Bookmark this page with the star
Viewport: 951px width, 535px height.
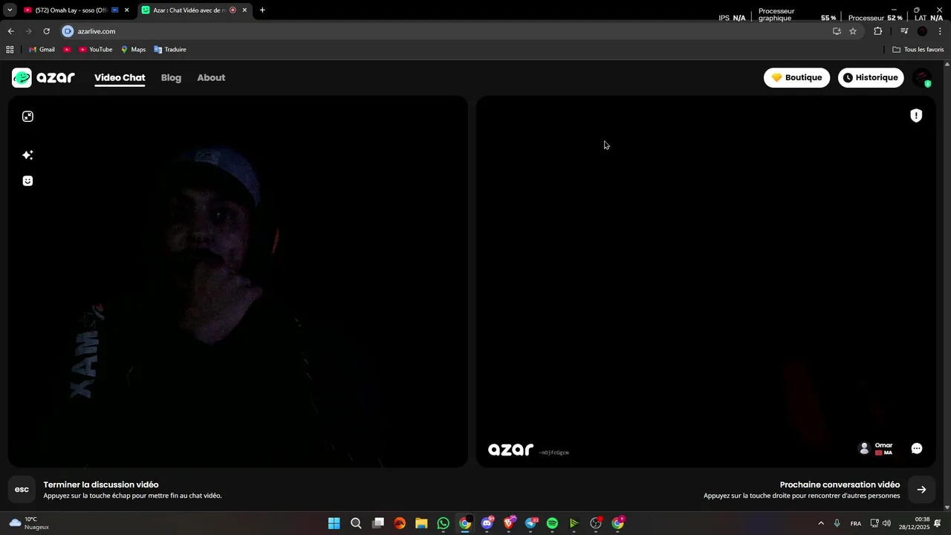(853, 31)
